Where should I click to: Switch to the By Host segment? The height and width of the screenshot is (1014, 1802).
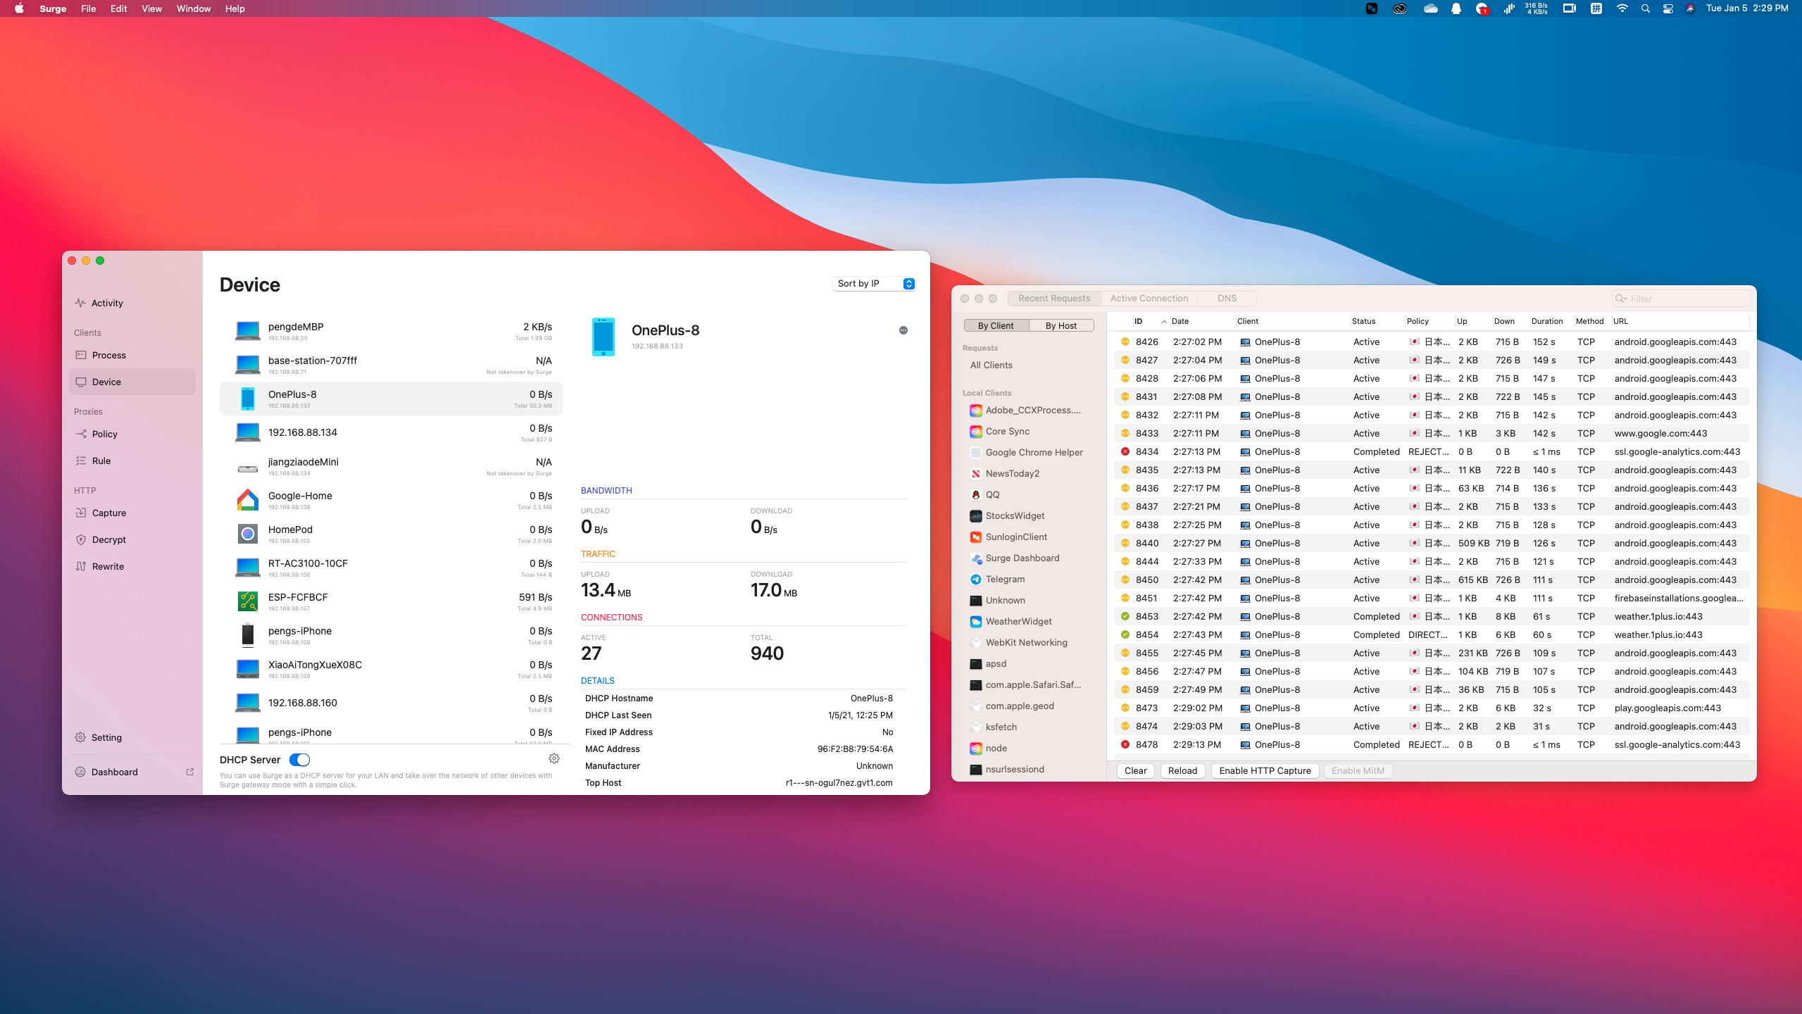1060,325
